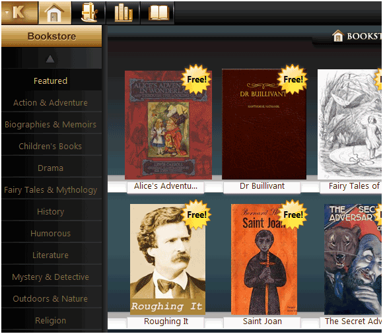
Task: Open Alice's Adventures in Wonderland cover
Action: coord(168,125)
